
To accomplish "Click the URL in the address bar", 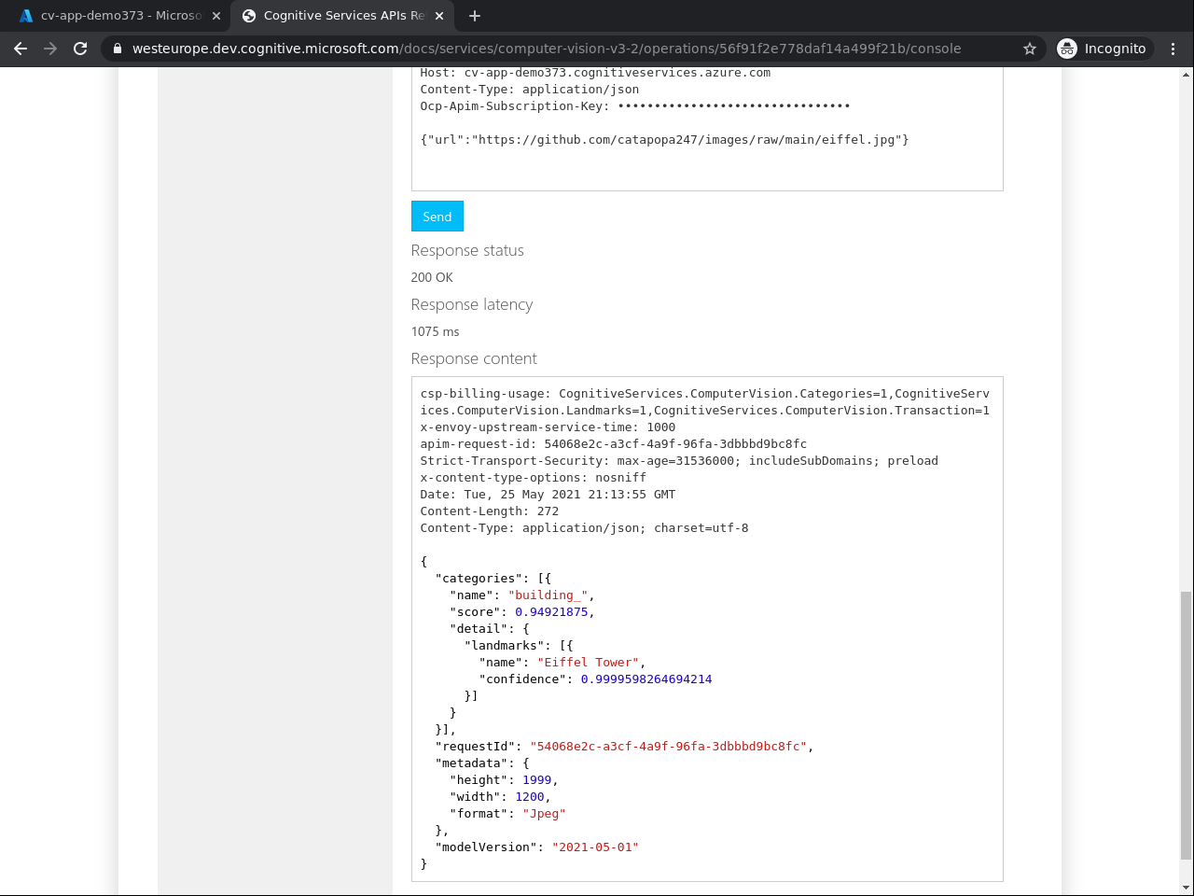I will pyautogui.click(x=547, y=49).
